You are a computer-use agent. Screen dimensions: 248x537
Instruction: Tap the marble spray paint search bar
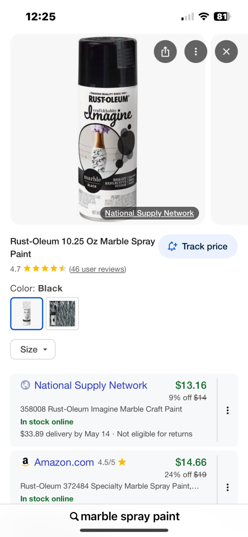click(x=124, y=517)
